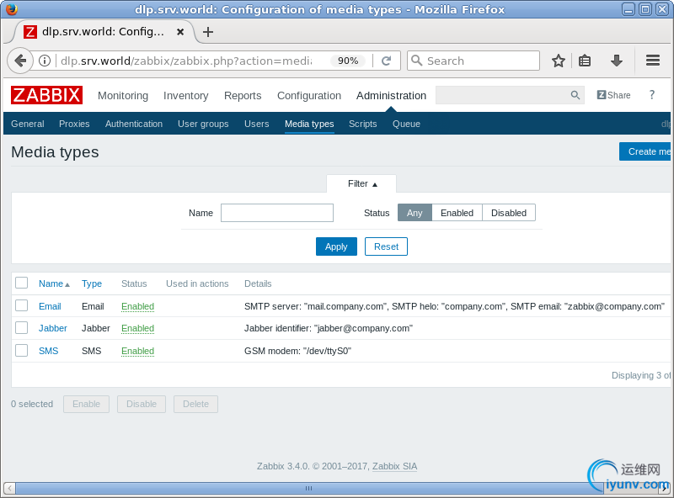Bookmark this page with star icon
This screenshot has width=674, height=498.
(558, 61)
